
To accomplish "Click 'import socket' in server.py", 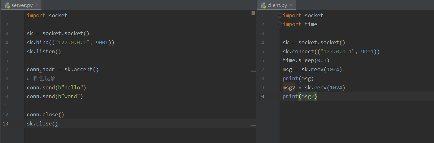I will tap(47, 15).
